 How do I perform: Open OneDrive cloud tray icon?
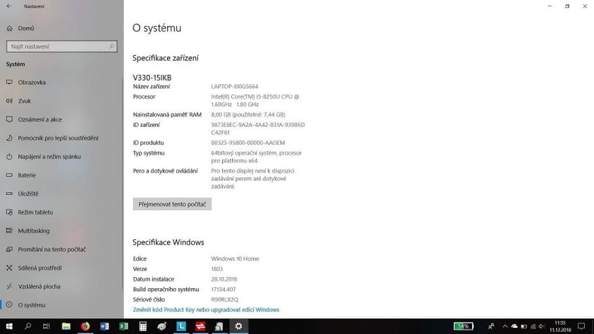[x=515, y=326]
